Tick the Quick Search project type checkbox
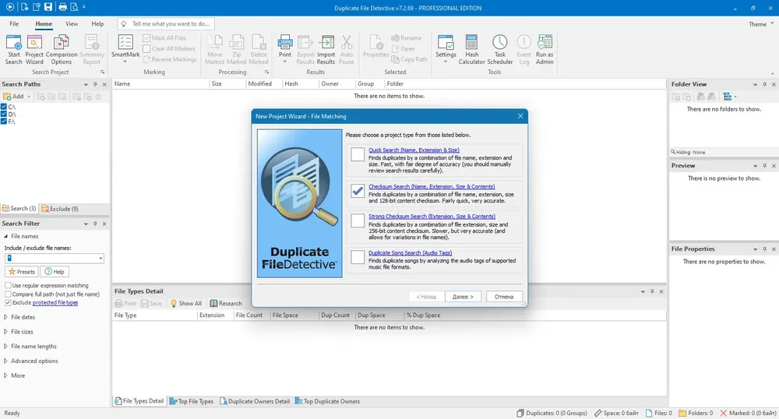Screen dimensions: 779x419 [358, 154]
